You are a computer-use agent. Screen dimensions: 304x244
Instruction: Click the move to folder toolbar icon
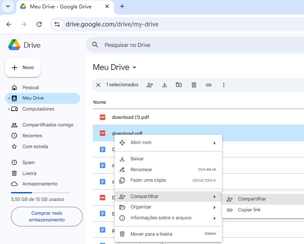[x=179, y=85]
